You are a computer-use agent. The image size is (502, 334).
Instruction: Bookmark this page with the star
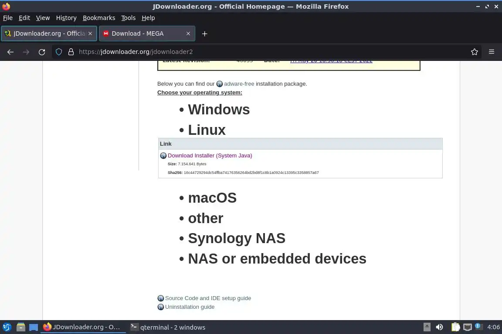pyautogui.click(x=475, y=52)
